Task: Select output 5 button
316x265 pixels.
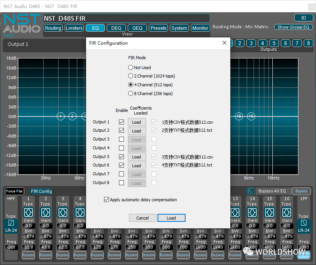Action: pyautogui.click(x=274, y=43)
